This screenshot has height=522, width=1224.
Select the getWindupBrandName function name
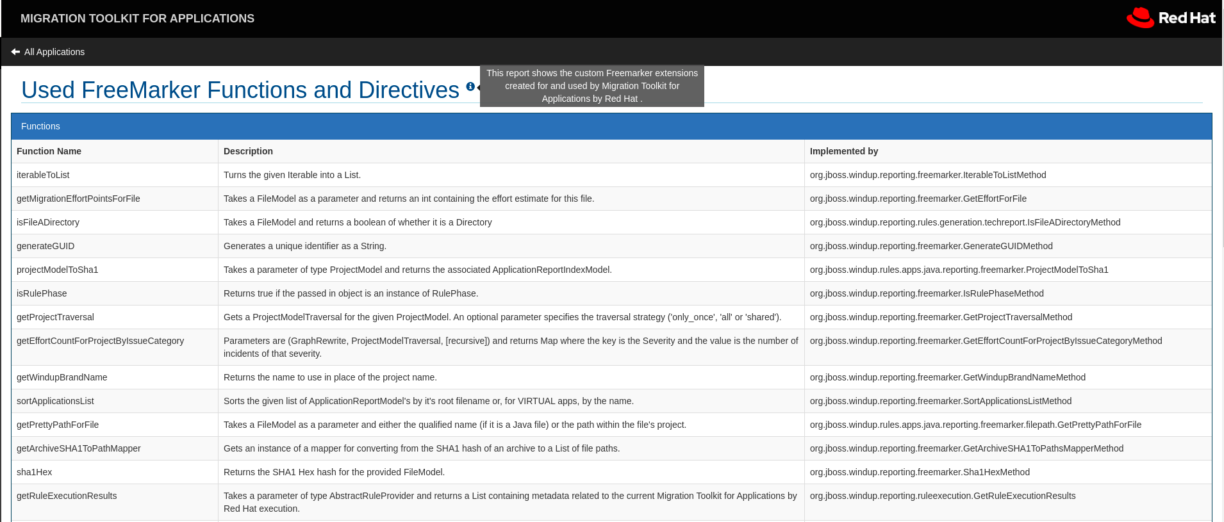click(x=62, y=377)
